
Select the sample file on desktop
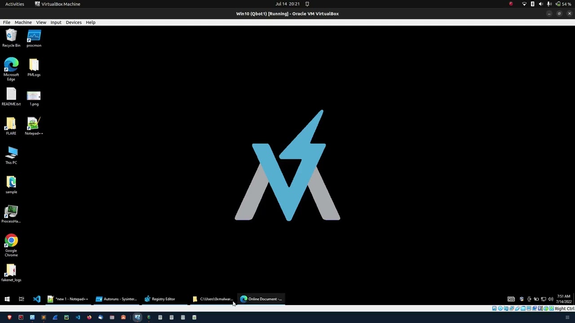(x=11, y=185)
